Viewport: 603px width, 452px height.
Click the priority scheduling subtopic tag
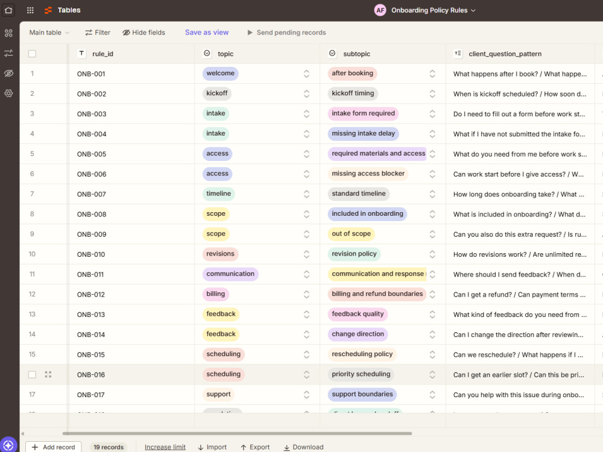pos(361,374)
